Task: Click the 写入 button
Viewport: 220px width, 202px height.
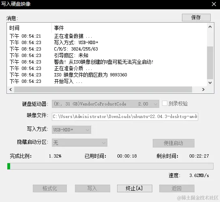Action: click(92, 188)
